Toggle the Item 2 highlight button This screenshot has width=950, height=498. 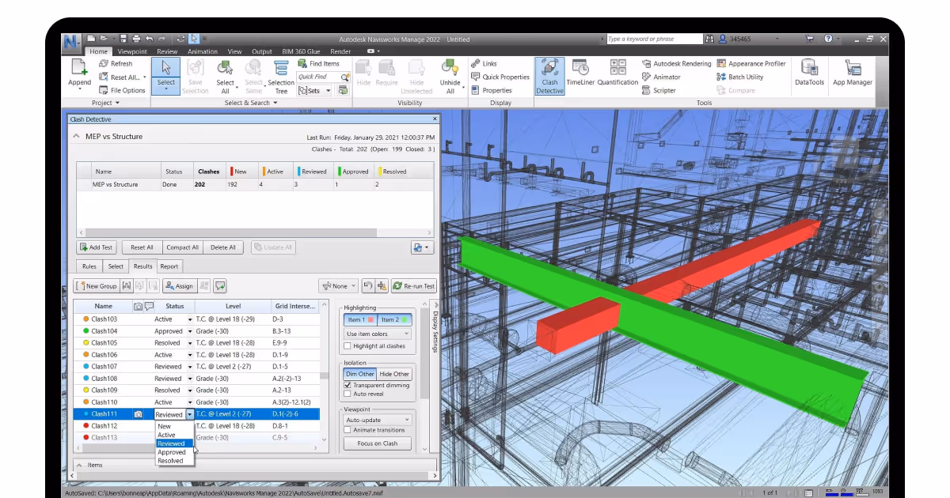(394, 319)
